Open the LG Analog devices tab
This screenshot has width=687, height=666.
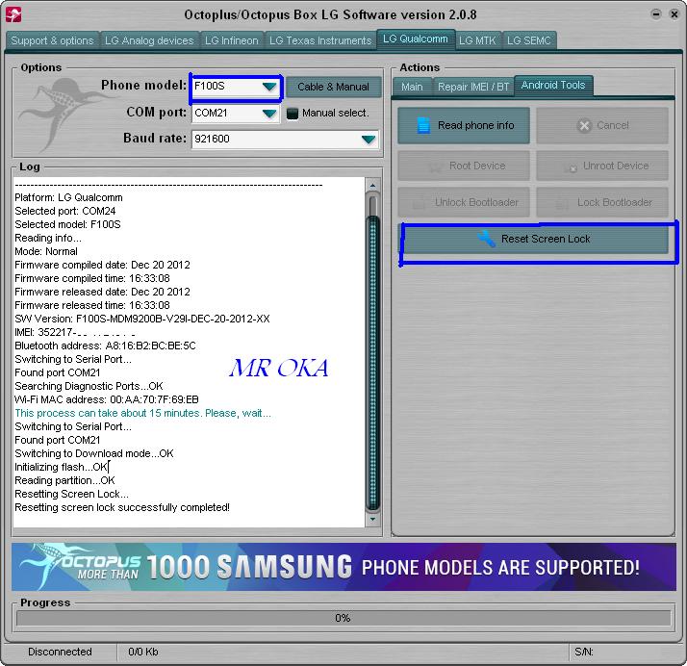(x=149, y=40)
